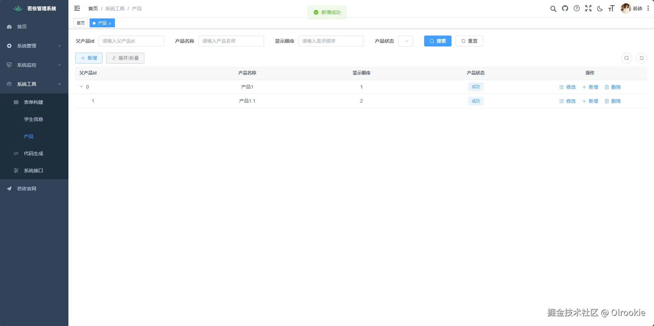Go to 首页 in the sidebar
The image size is (654, 326).
tap(34, 27)
